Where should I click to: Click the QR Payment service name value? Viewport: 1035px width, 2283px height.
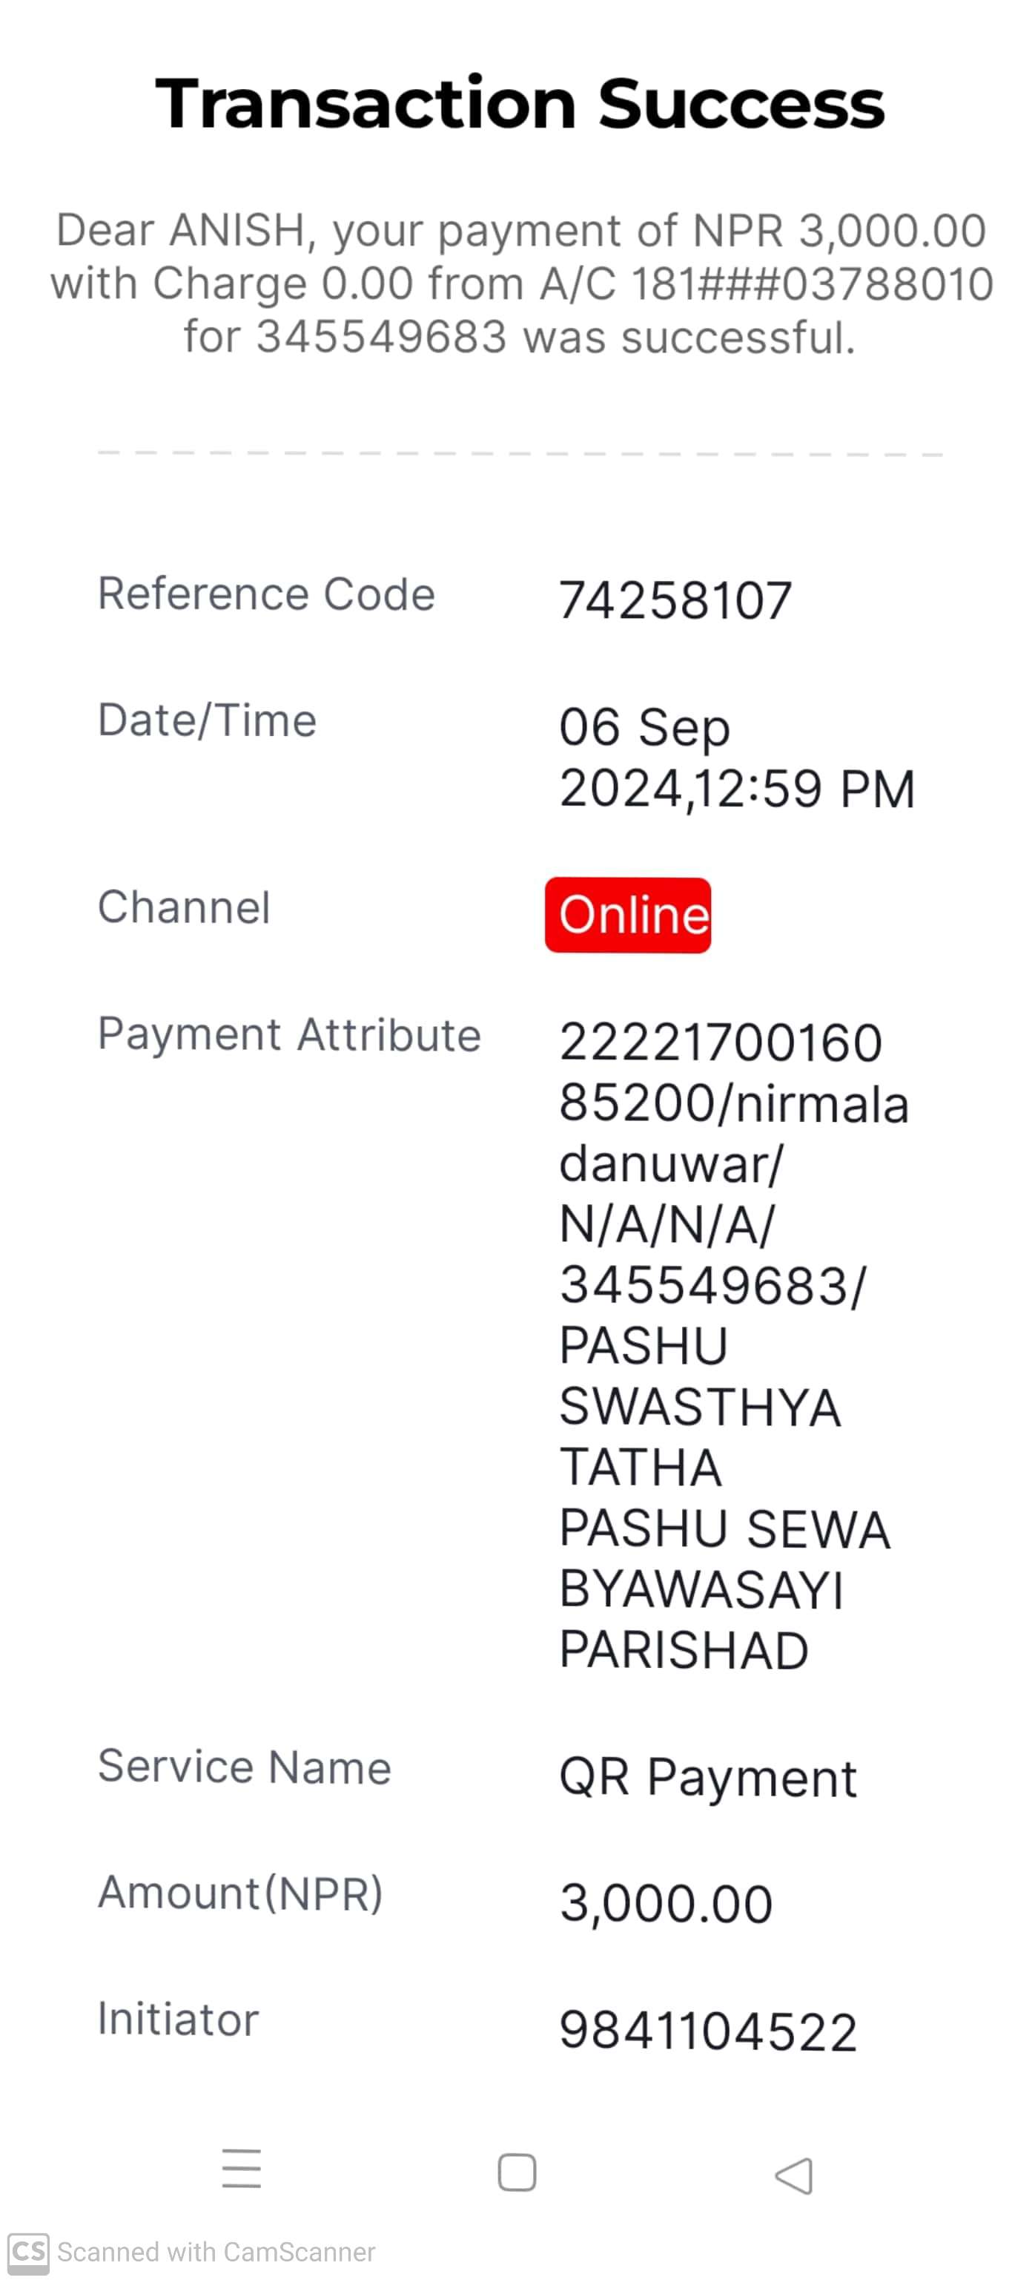coord(708,1778)
